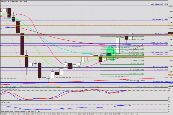
Task: Click the Interbank FX Trader 4 copyright text
Action: coord(20,112)
